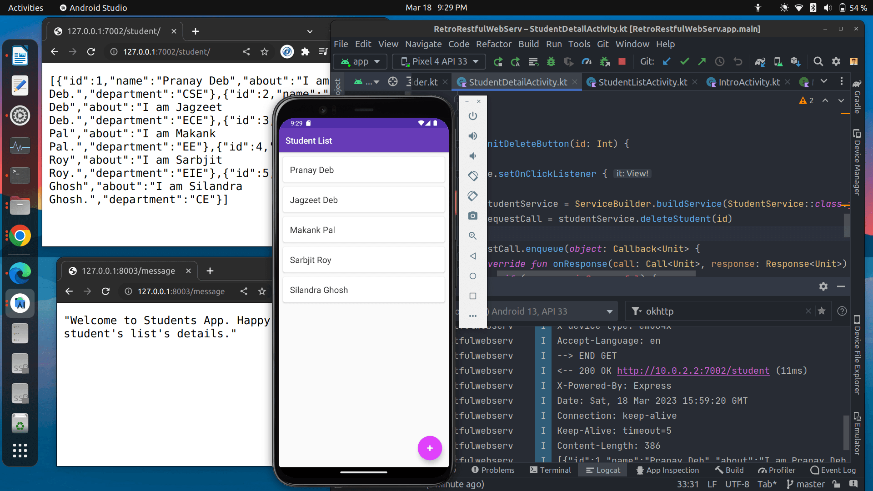
Task: Open the http://10.0.2.2:7002/student link
Action: click(x=693, y=371)
